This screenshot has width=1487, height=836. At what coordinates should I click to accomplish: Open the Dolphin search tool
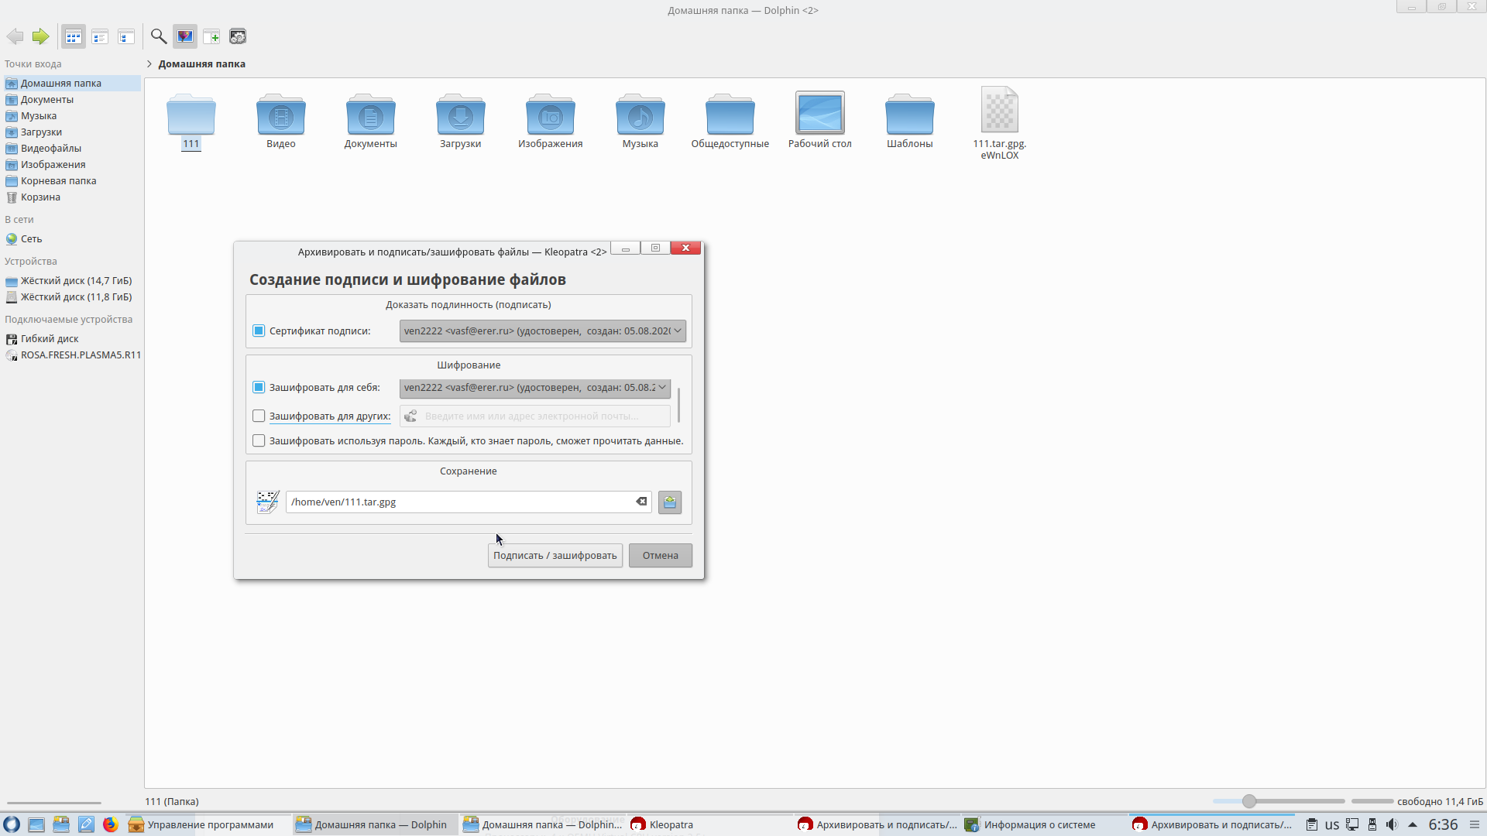(158, 36)
